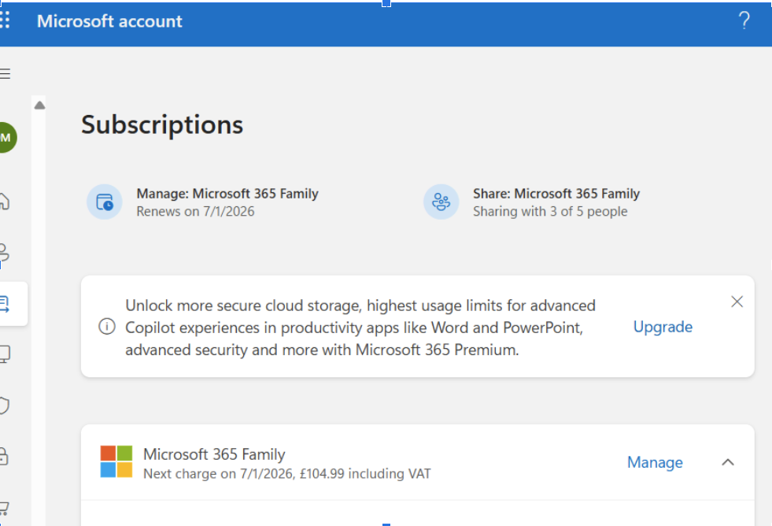Click the scrollbar up arrow

pyautogui.click(x=39, y=105)
